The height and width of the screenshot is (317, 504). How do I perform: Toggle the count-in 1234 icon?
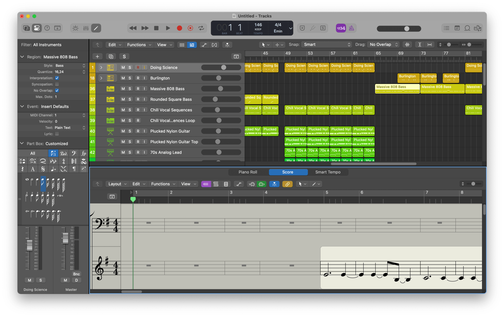pyautogui.click(x=341, y=28)
